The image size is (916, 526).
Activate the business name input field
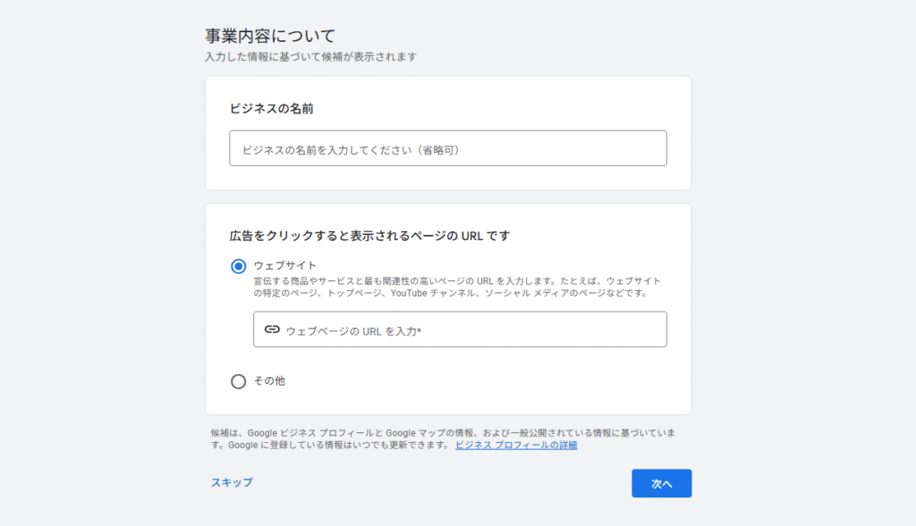(447, 147)
